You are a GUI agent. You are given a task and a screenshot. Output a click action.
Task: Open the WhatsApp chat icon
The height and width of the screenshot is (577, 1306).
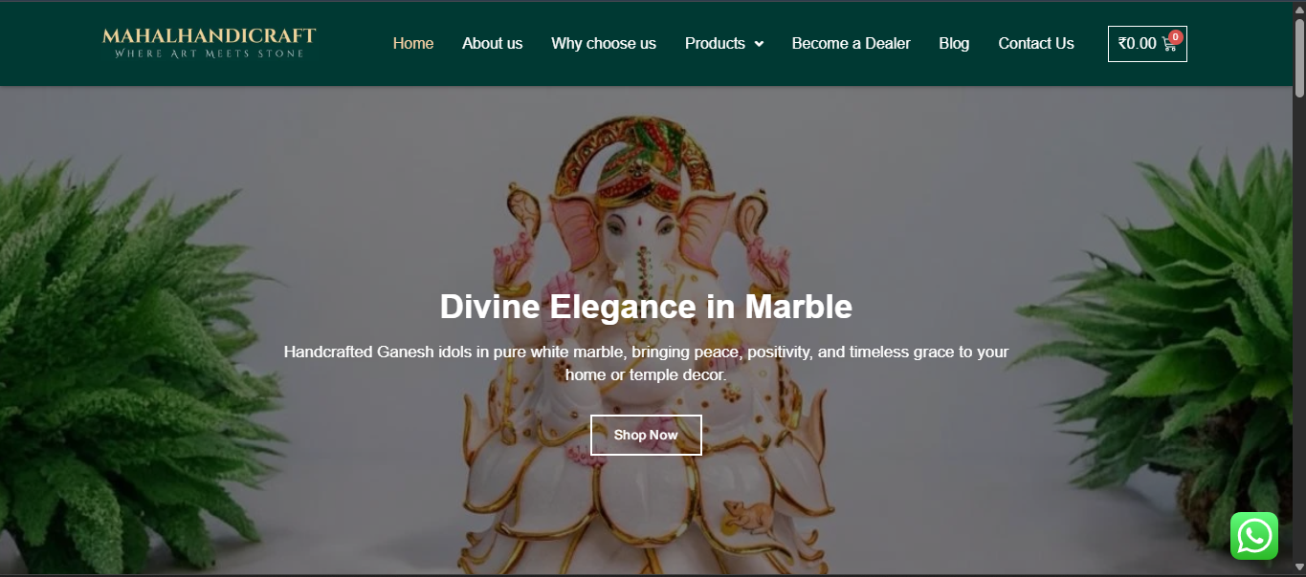pyautogui.click(x=1254, y=536)
